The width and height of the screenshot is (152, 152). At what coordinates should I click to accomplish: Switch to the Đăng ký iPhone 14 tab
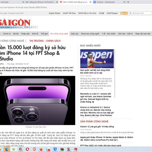(42, 2)
